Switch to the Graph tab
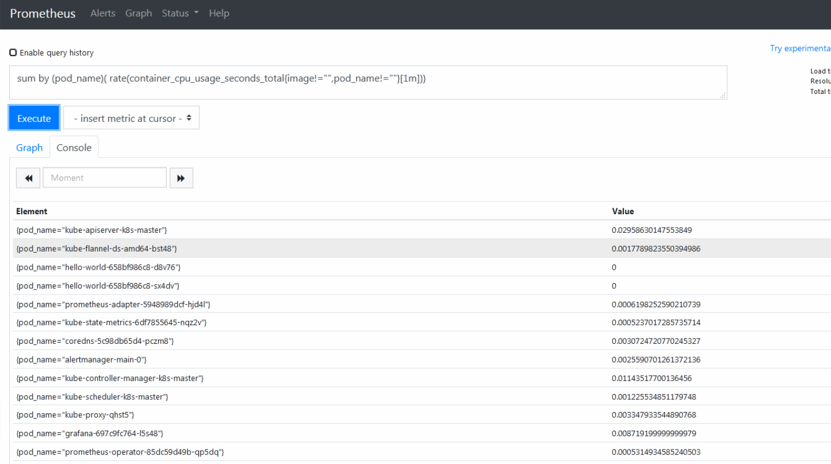831x464 pixels. coord(29,148)
